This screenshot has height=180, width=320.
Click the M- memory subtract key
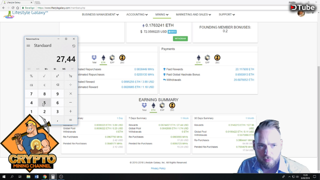click(55, 69)
